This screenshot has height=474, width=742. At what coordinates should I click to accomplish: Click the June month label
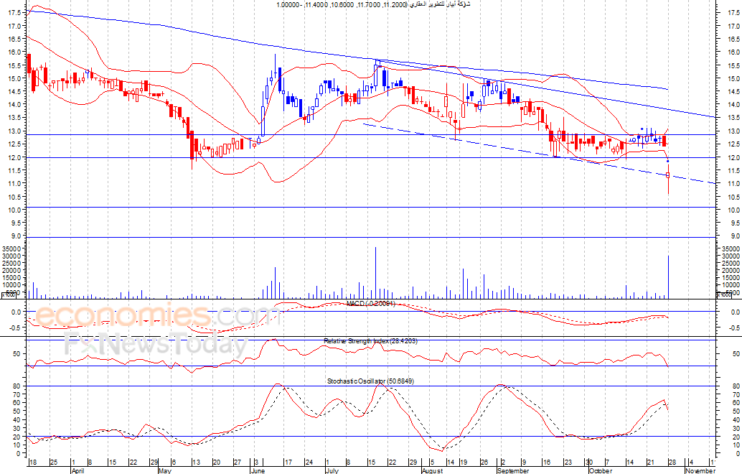coord(258,470)
